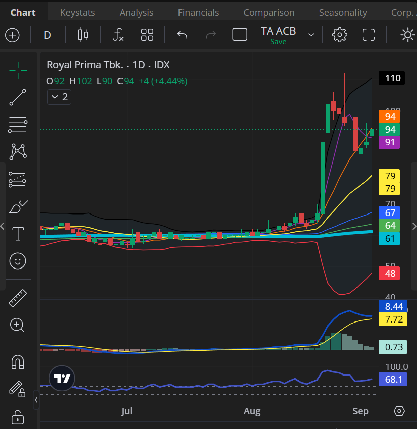Viewport: 417px width, 429px height.
Task: Undo the last chart action
Action: [182, 35]
